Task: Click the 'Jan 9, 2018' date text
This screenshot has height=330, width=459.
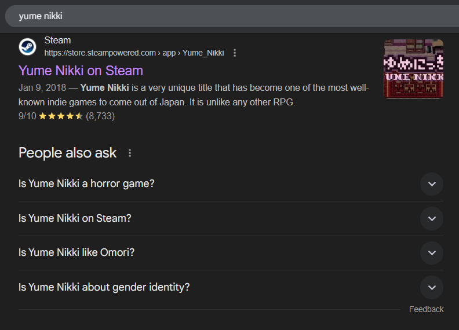Action: click(x=42, y=88)
